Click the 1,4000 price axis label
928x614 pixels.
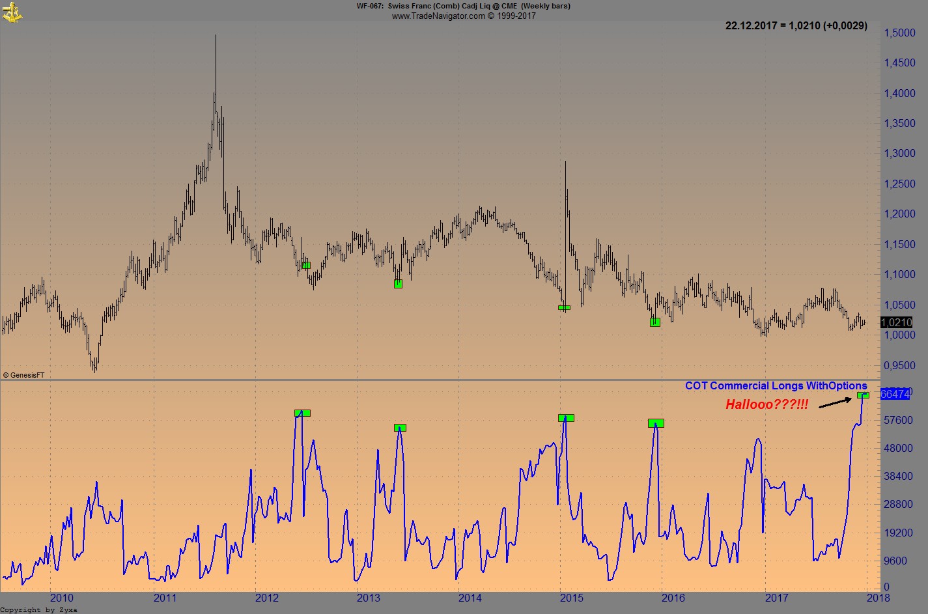pyautogui.click(x=899, y=94)
